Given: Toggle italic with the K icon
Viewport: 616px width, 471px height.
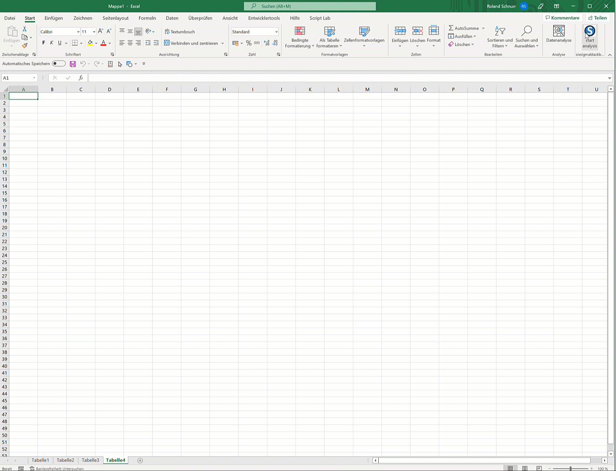Looking at the screenshot, I should coord(51,43).
